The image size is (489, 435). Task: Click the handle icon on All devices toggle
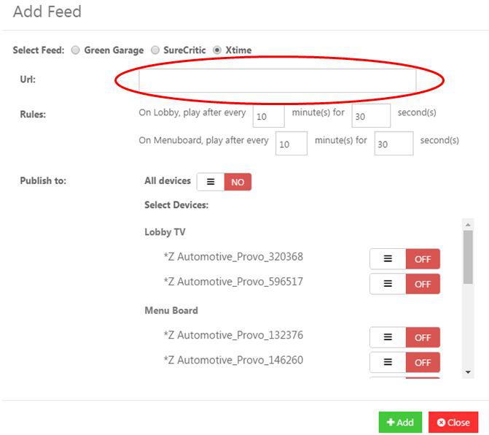211,182
